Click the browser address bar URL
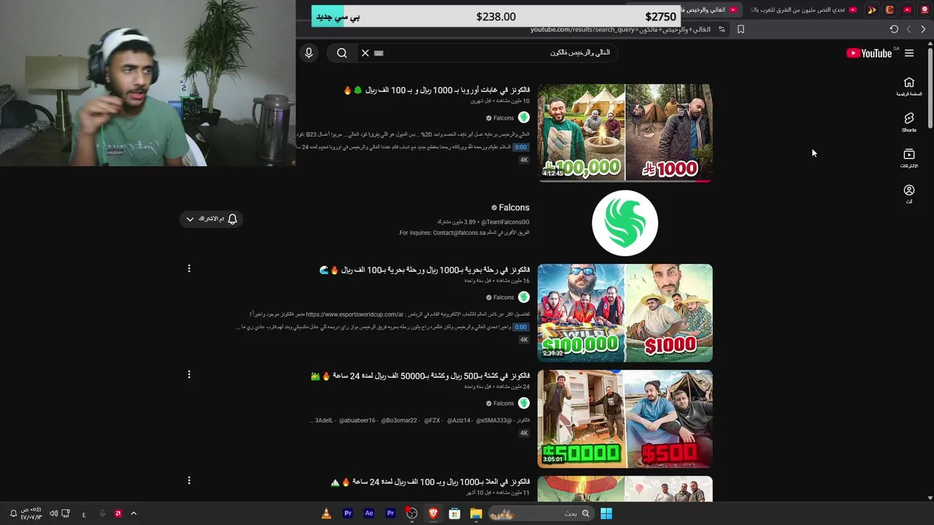The width and height of the screenshot is (934, 525). (x=620, y=29)
